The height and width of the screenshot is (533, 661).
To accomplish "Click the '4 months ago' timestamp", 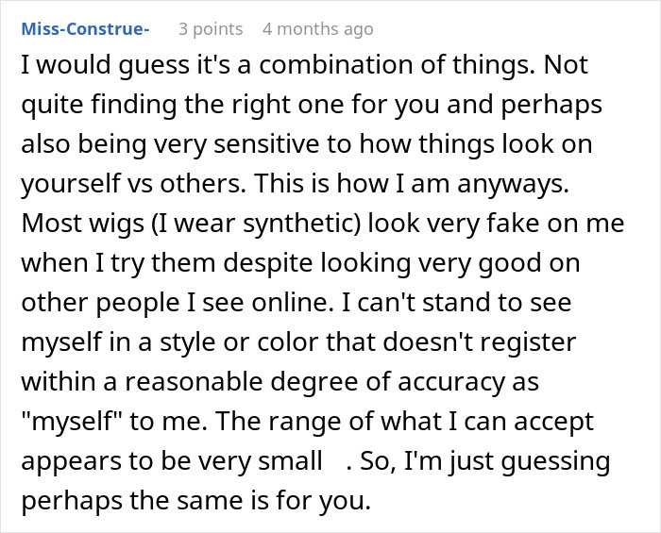I will point(317,29).
